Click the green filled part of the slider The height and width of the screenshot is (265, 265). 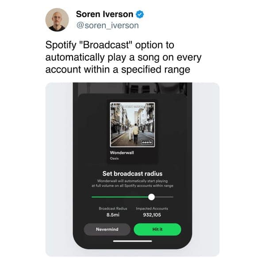[x=120, y=197]
